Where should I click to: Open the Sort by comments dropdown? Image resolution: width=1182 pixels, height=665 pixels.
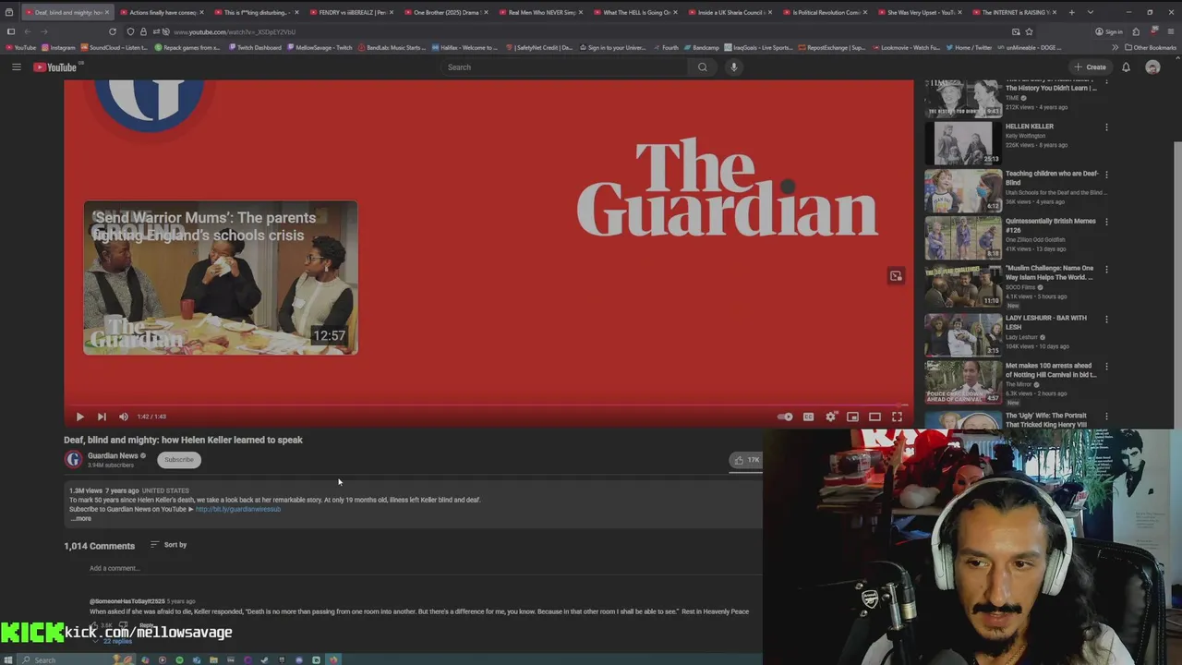(169, 545)
